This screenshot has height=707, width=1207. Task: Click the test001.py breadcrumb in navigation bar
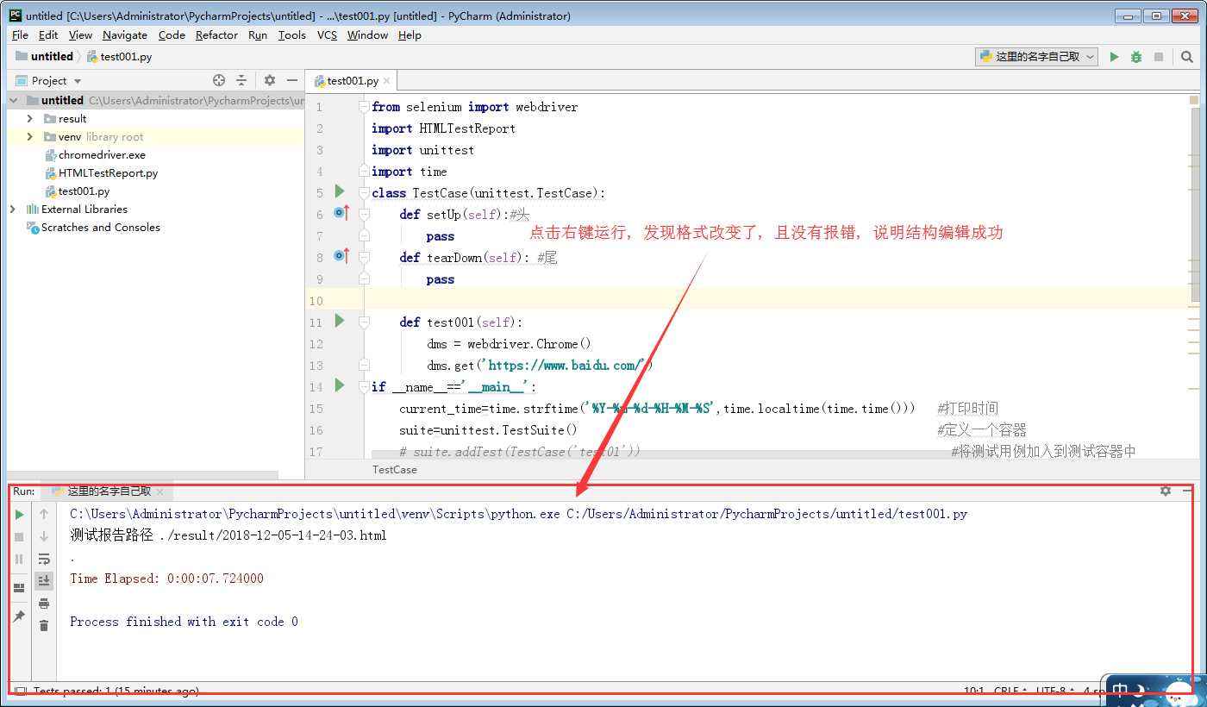[x=126, y=57]
